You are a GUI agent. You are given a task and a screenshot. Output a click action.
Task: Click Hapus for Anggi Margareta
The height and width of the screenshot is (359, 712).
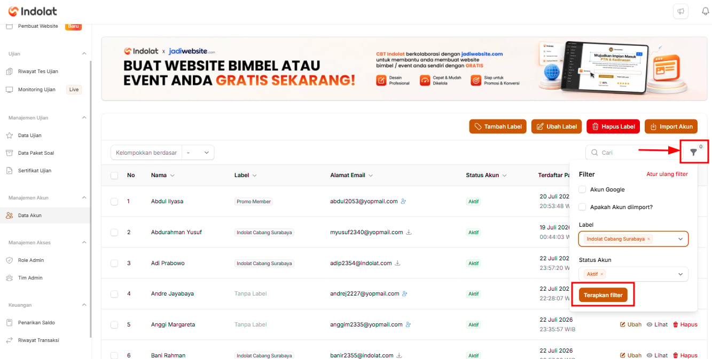(685, 324)
